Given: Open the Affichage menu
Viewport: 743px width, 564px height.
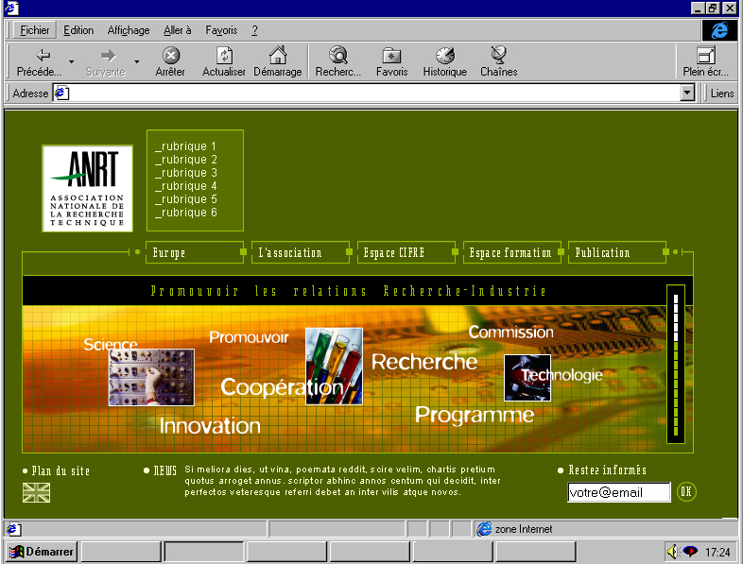Looking at the screenshot, I should pos(129,30).
